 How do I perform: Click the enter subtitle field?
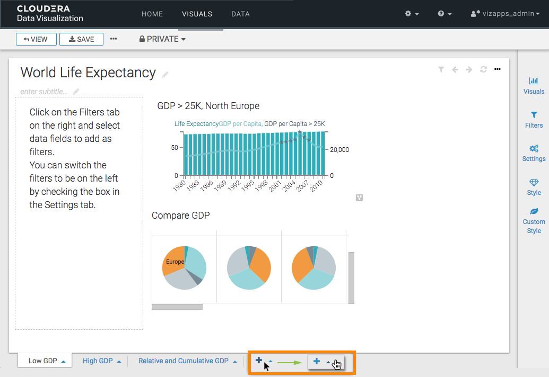45,92
